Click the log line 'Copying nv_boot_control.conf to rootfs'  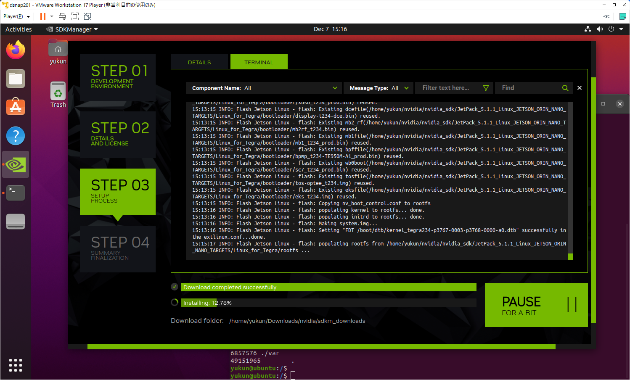[311, 203]
